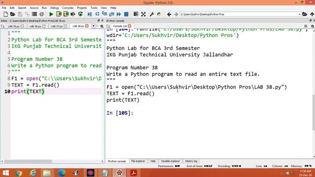Close the LAB 38.py editor tab
Viewport: 315px width, 177px height.
(87, 26)
